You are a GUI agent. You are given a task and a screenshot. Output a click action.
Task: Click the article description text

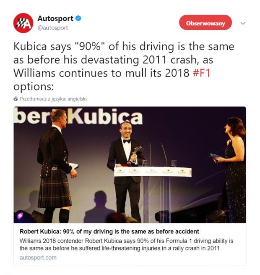click(x=126, y=245)
